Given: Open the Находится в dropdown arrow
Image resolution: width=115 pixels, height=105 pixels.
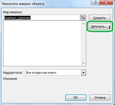Looking at the screenshot, I should click(x=84, y=73).
